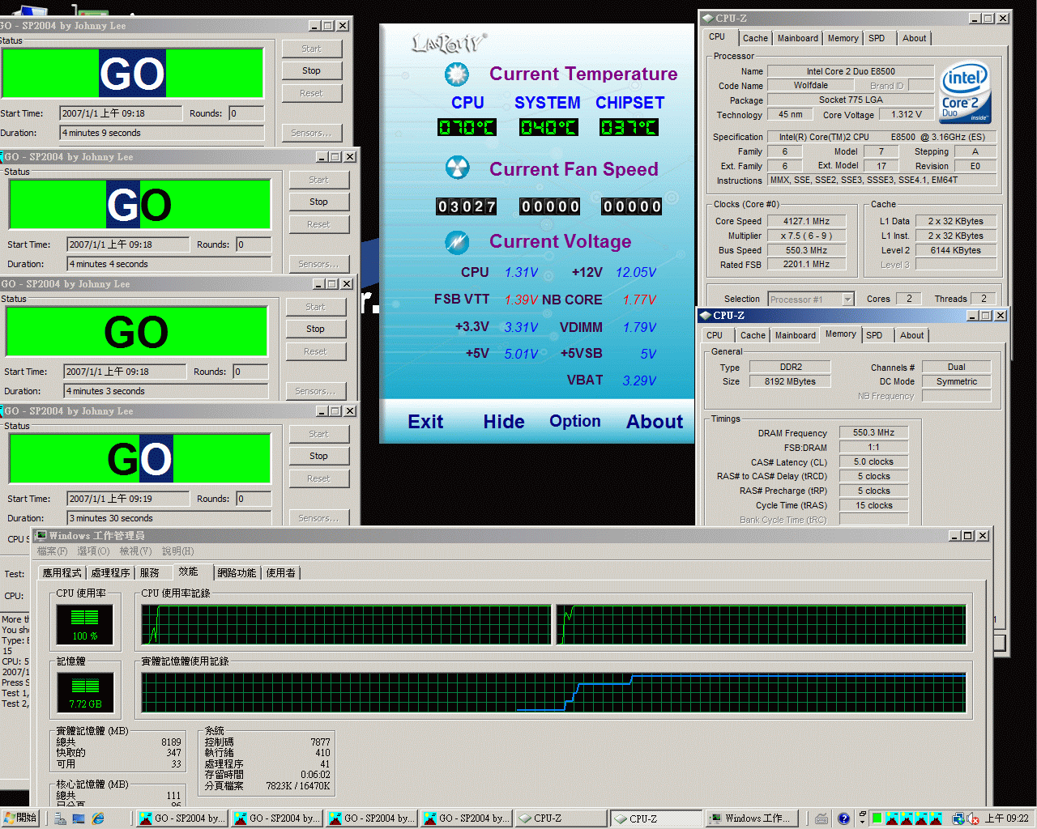Click Hide in LanParty monitor
This screenshot has width=1037, height=829.
[504, 422]
